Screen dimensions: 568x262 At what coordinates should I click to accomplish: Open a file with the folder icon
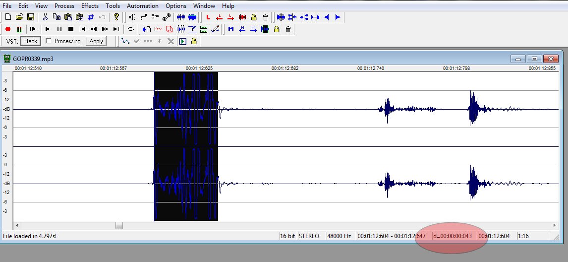point(19,17)
